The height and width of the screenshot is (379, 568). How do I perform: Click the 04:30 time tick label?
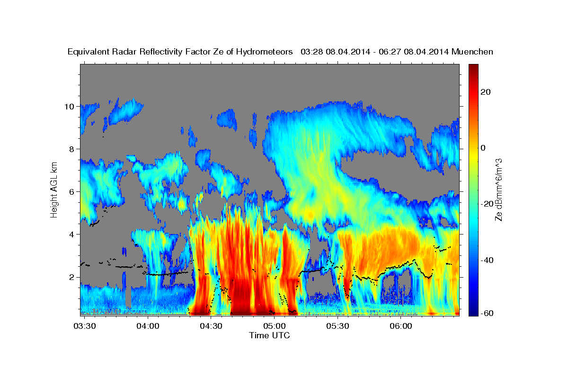coord(211,326)
